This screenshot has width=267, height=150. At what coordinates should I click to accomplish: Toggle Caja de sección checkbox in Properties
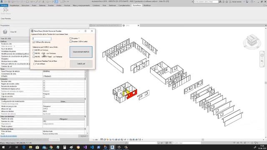tap(44, 96)
